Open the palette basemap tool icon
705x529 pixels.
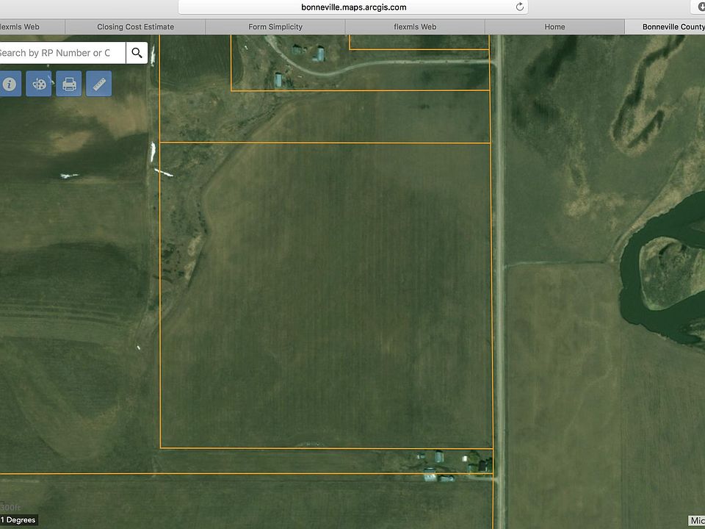(x=39, y=84)
